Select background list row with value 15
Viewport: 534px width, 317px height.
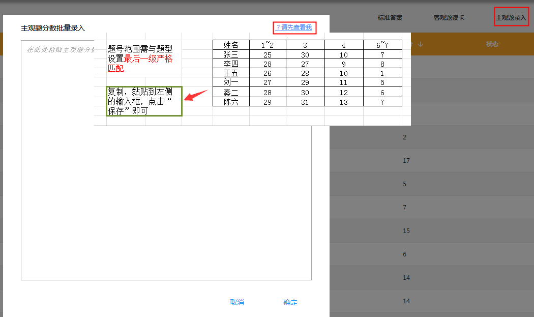pyautogui.click(x=406, y=231)
